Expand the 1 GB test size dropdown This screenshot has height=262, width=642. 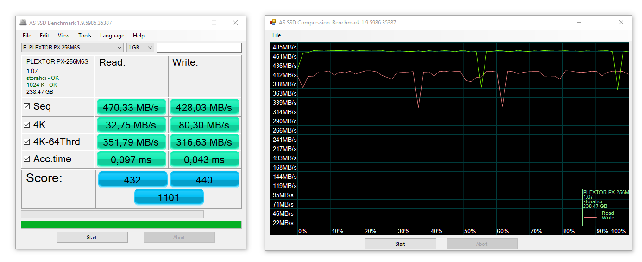coord(140,48)
